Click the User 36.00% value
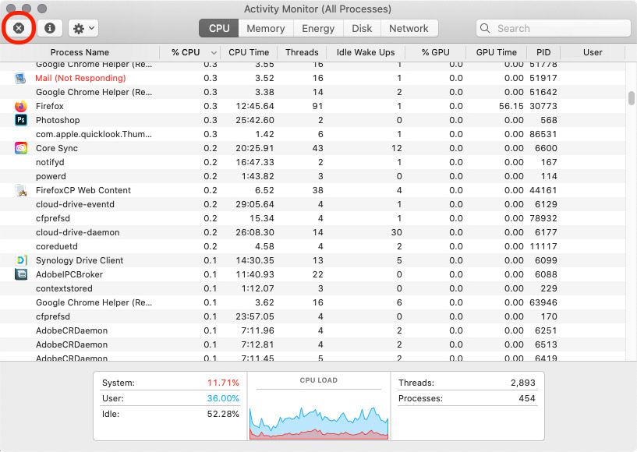This screenshot has height=452, width=637. coord(223,398)
